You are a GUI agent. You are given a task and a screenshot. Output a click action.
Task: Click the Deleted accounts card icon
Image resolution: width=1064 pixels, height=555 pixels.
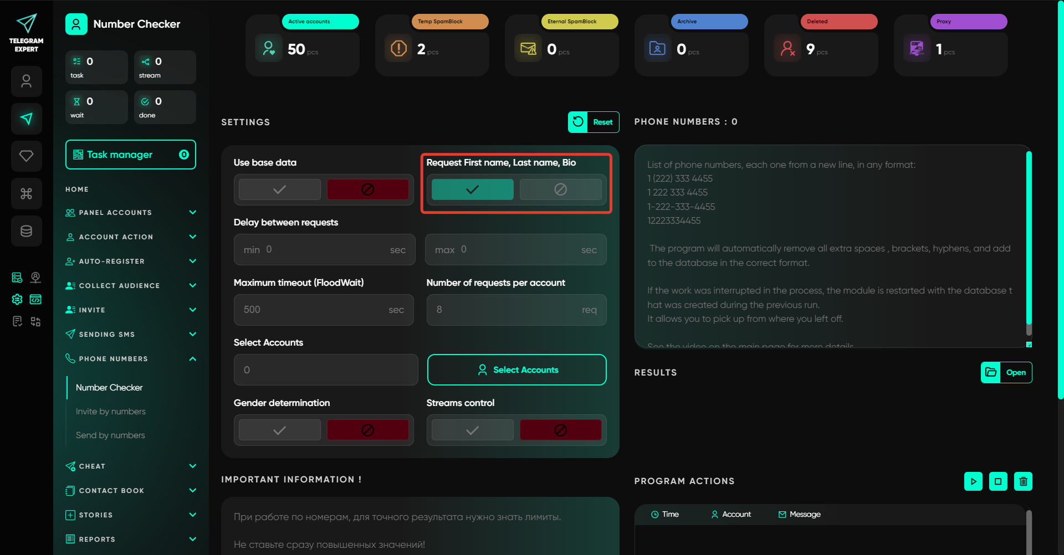click(787, 49)
